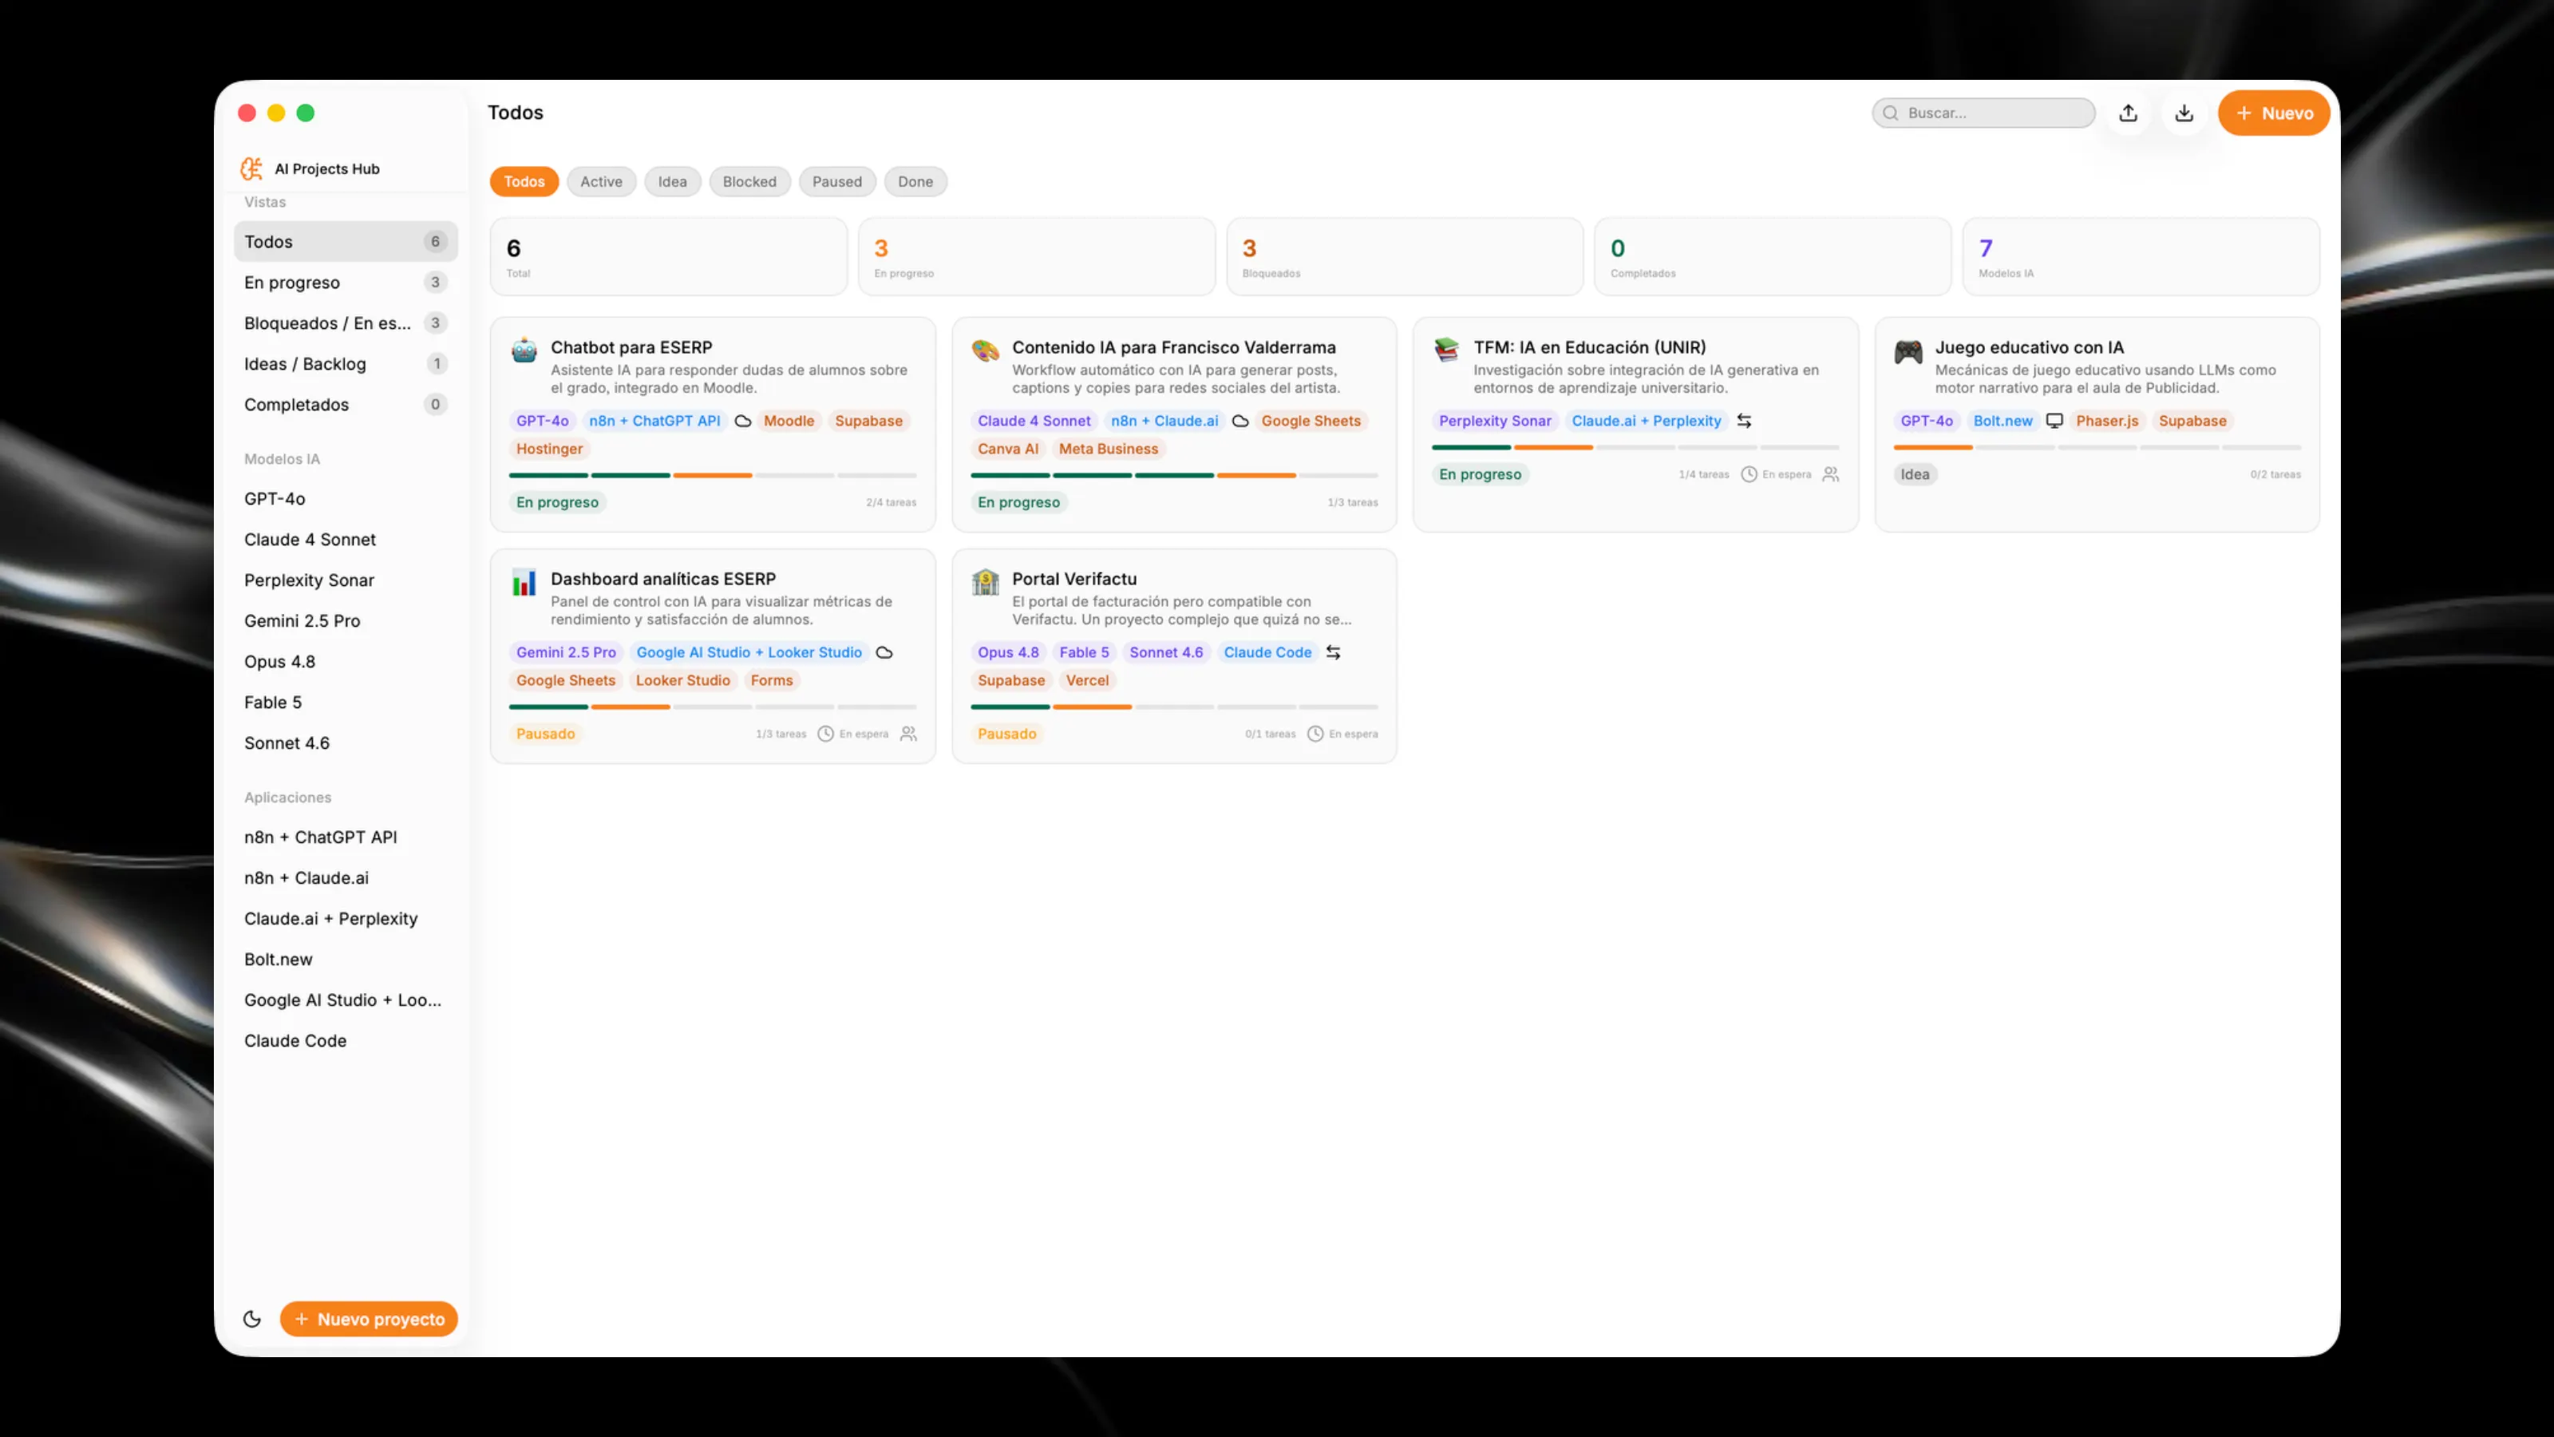Click the cloud icon on Dashboard analíticas card

884,652
